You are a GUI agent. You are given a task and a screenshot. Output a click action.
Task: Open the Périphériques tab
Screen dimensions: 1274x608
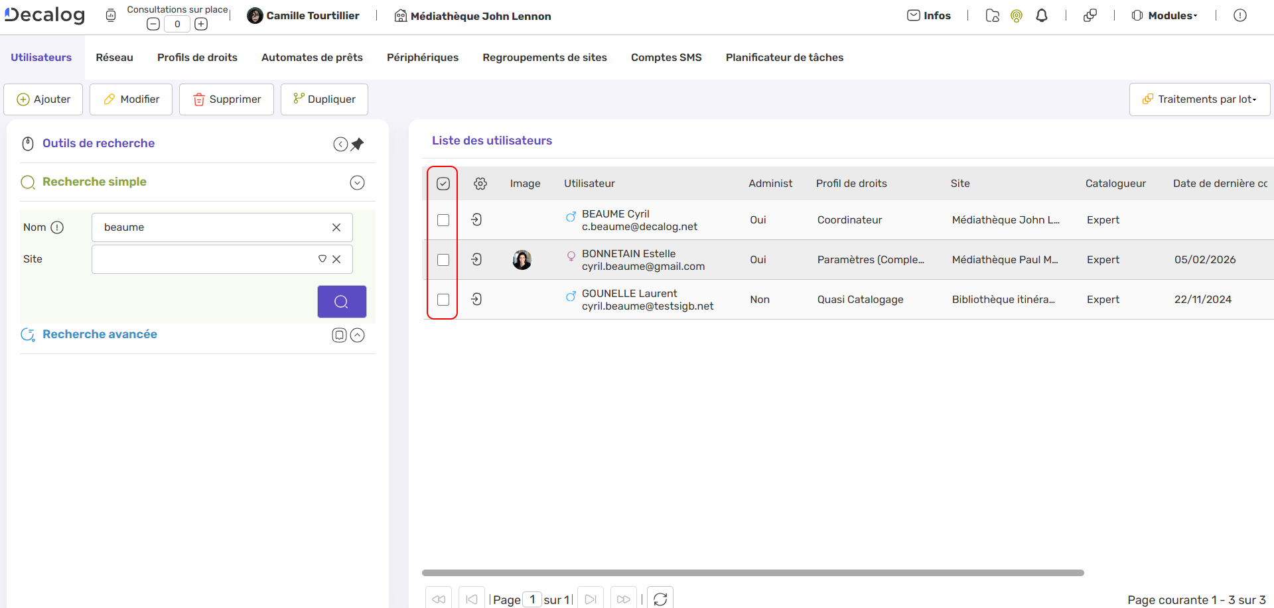click(423, 58)
